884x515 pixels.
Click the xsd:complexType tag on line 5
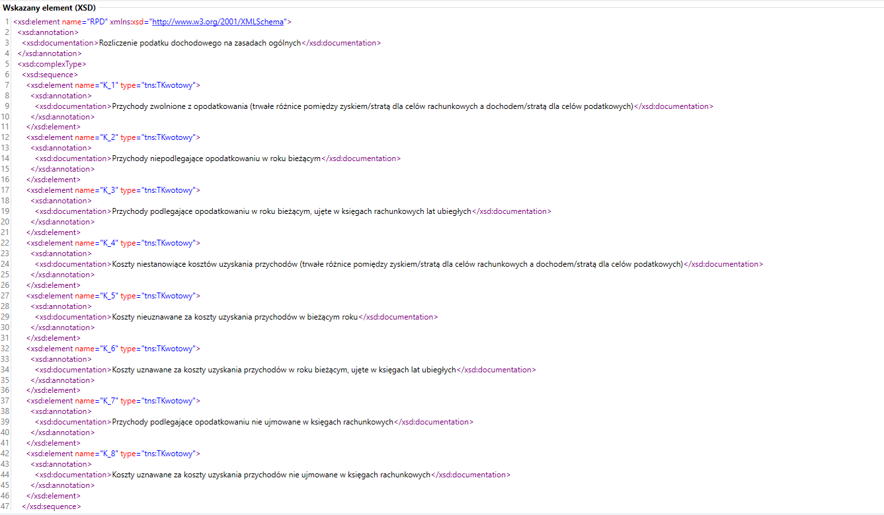[x=51, y=63]
